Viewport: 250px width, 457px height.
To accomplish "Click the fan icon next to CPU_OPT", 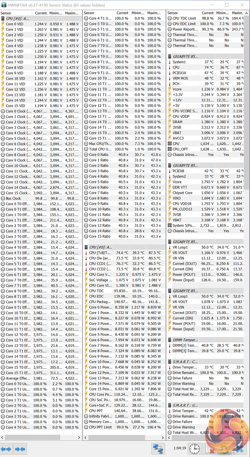I will (170, 149).
